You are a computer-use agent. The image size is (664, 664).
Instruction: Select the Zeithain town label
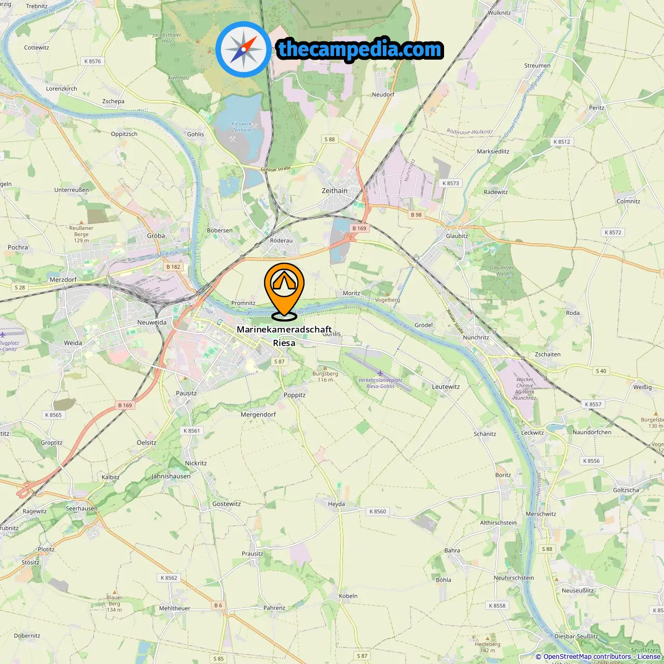(335, 191)
